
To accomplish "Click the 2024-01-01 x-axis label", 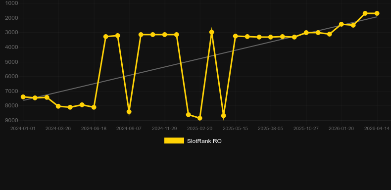I will [23, 129].
